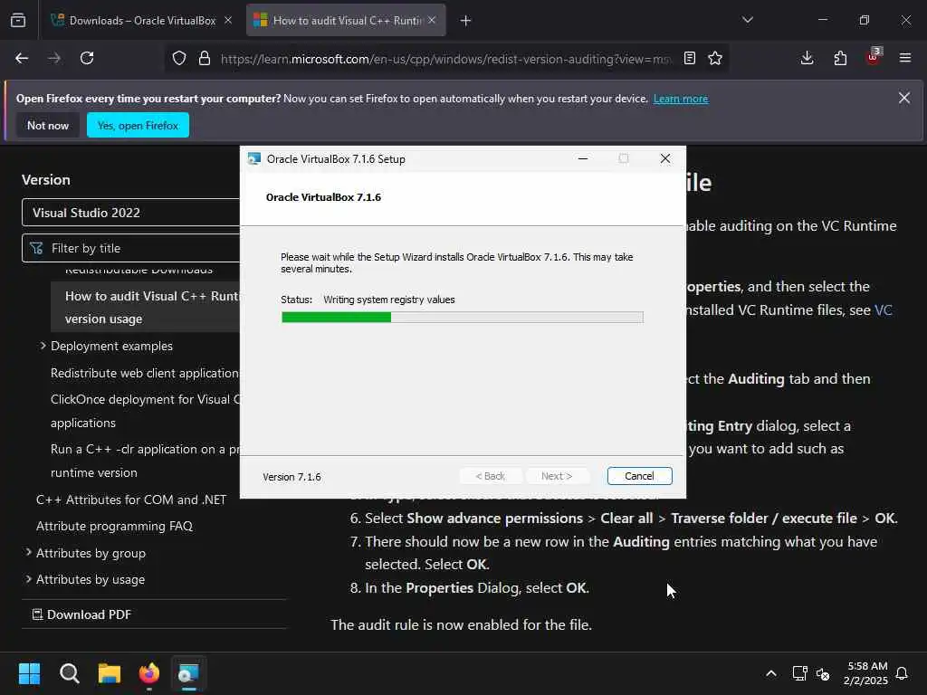Expand the Deployment examples node

click(43, 346)
